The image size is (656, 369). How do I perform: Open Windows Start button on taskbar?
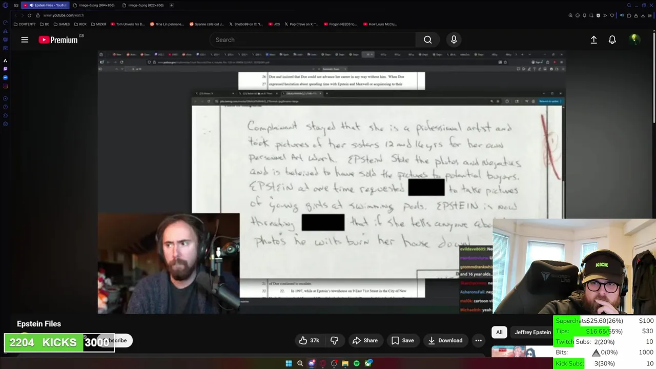pos(289,363)
